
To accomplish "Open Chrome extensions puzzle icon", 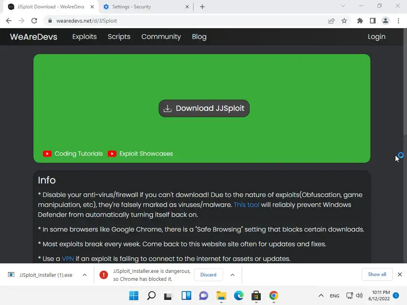I will tap(360, 21).
